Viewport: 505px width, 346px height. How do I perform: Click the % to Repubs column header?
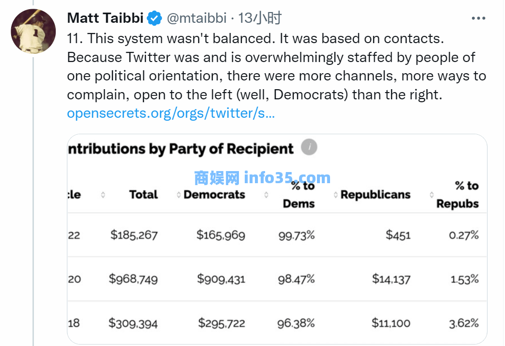pos(458,195)
